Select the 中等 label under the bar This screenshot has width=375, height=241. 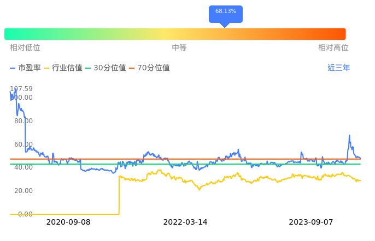(x=179, y=48)
